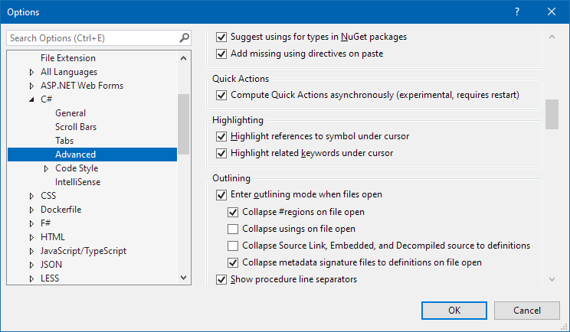Collapse the C# tree node

pos(31,99)
